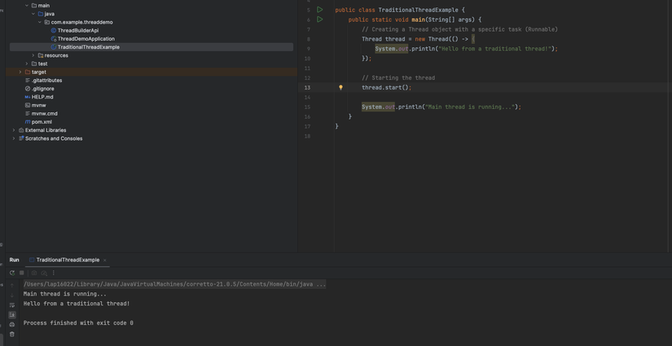Click the thread.start() call on line 13
The height and width of the screenshot is (346, 672).
(x=386, y=87)
